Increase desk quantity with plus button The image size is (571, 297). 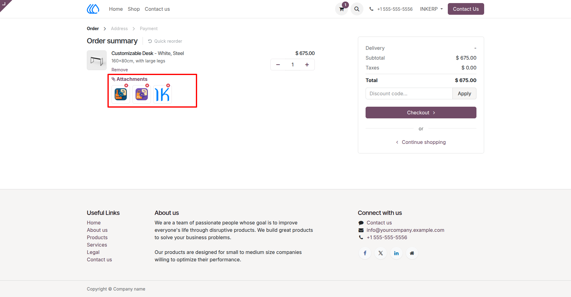307,65
